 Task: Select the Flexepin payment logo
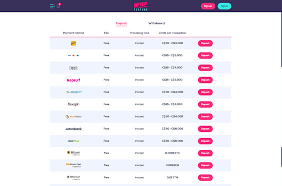(73, 104)
